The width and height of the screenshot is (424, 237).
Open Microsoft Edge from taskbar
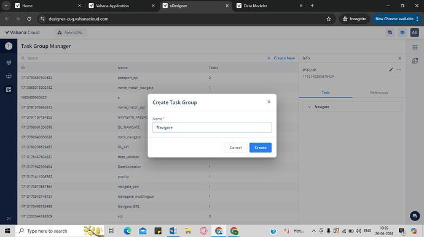tap(127, 231)
